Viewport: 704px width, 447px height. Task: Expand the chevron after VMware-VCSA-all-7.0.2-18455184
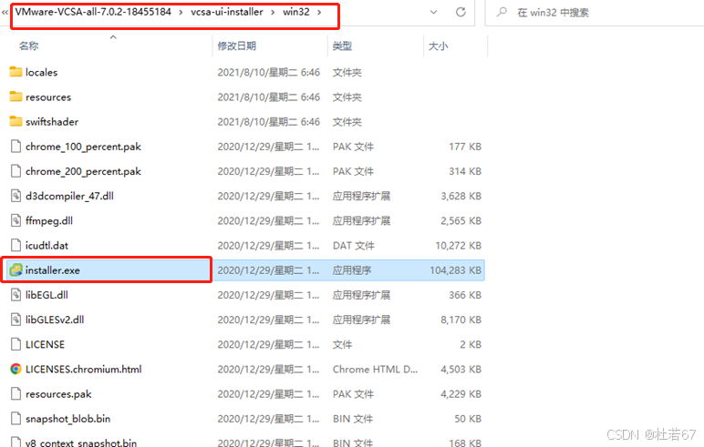181,12
